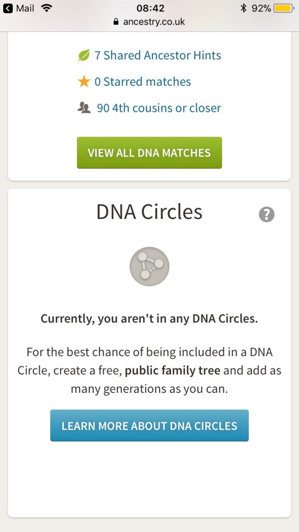Click the padlock icon beside the URL
The height and width of the screenshot is (532, 299).
click(116, 21)
